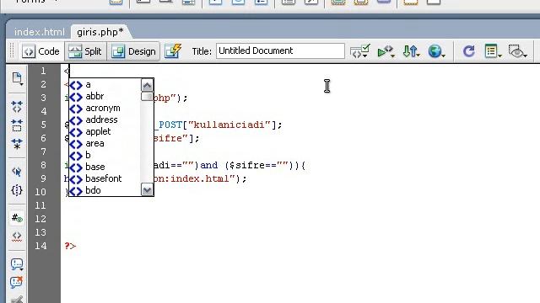Click the Collapse full tag icon
Viewport: 540px width, 303px height.
click(x=17, y=107)
